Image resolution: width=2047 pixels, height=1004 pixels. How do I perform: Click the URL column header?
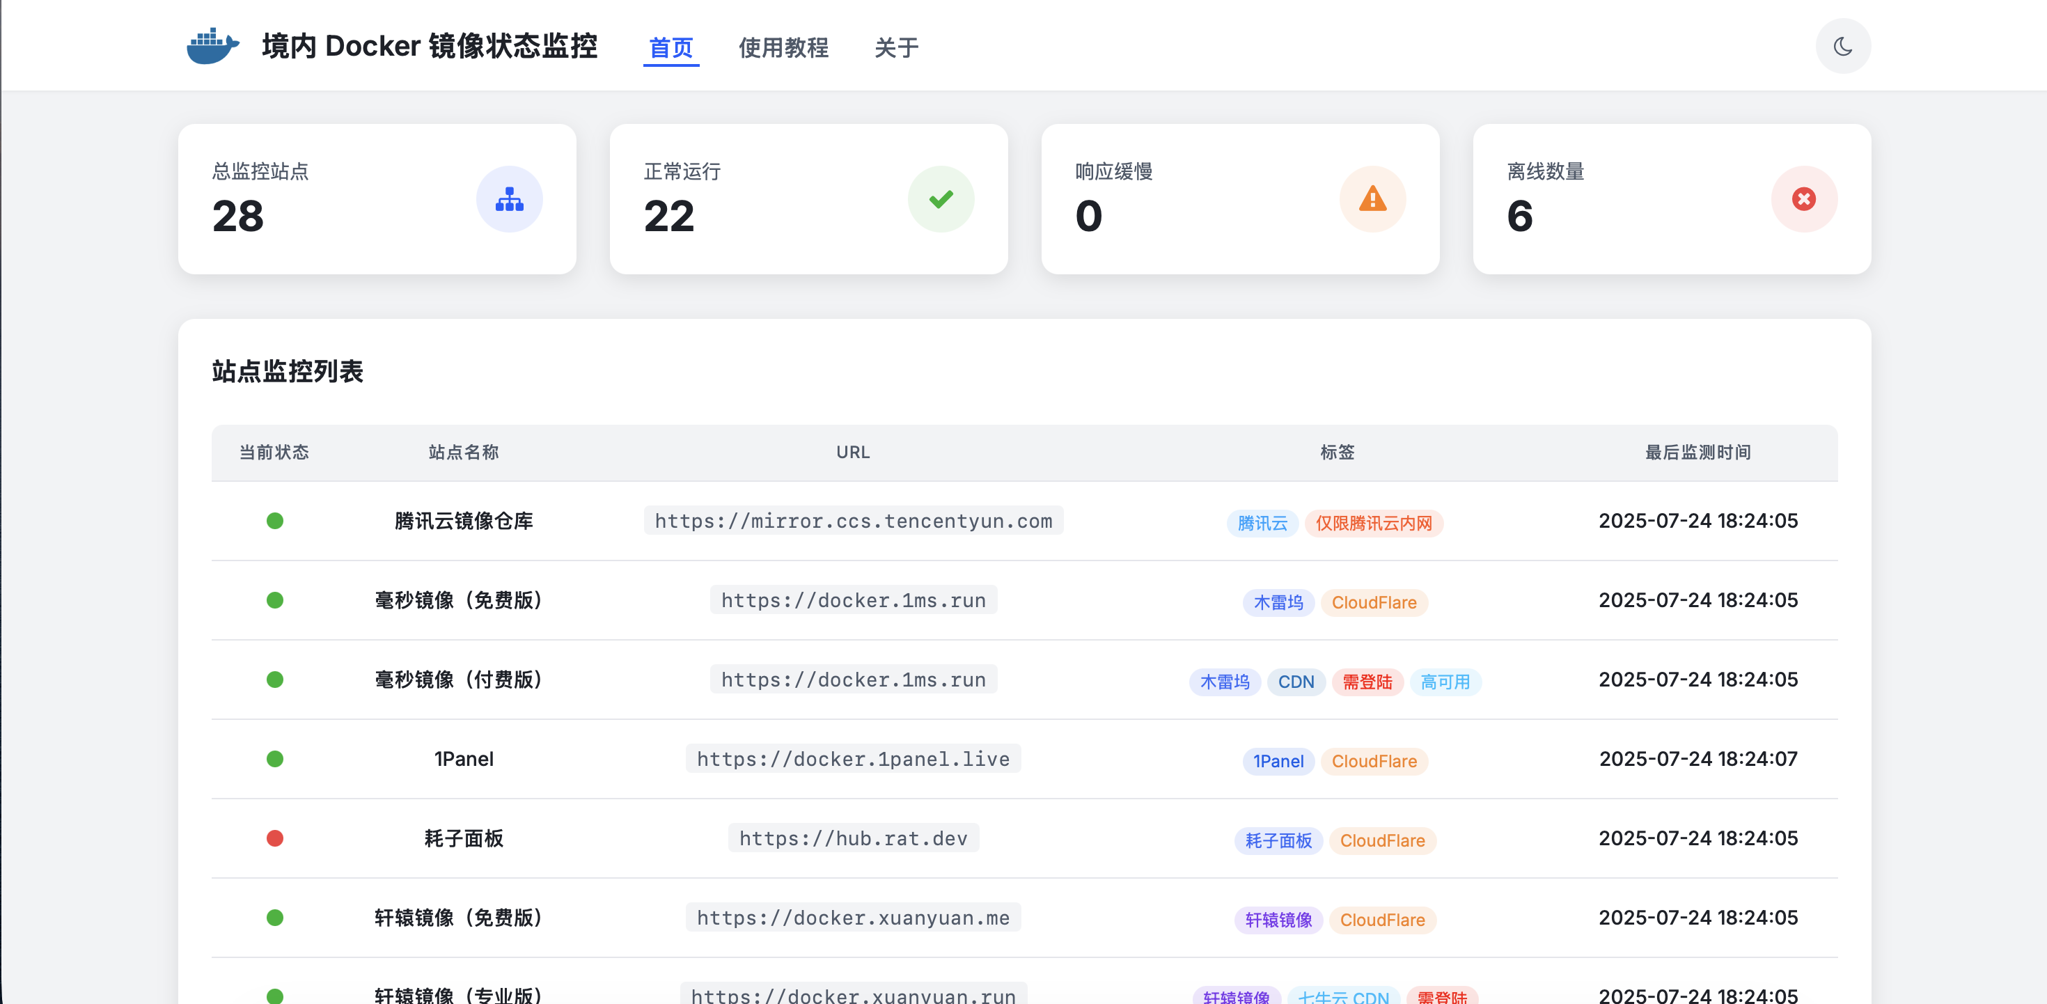coord(853,453)
